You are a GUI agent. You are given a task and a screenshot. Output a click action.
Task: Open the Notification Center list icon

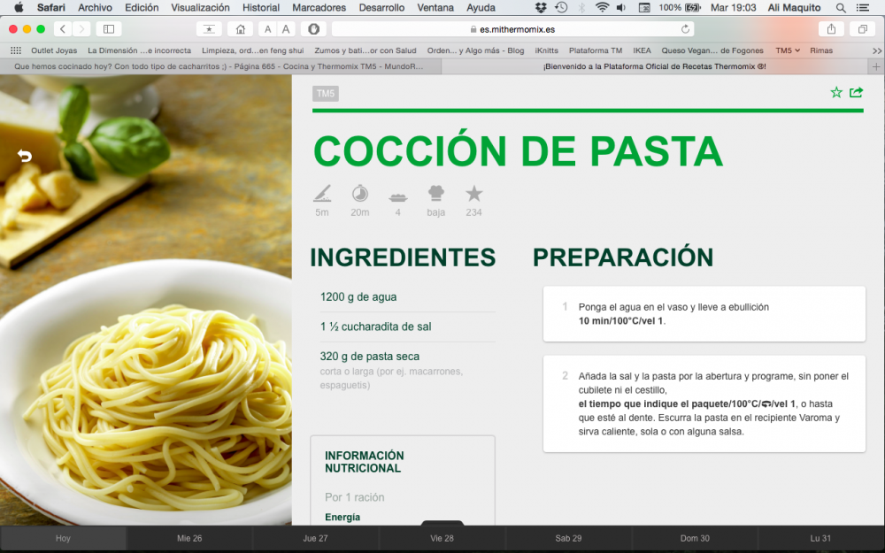tap(865, 7)
